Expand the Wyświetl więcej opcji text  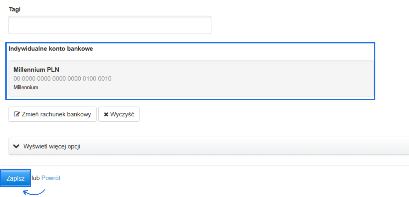(52, 146)
